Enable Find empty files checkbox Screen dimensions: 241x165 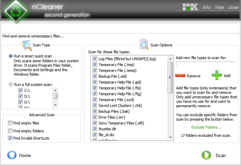[10, 123]
